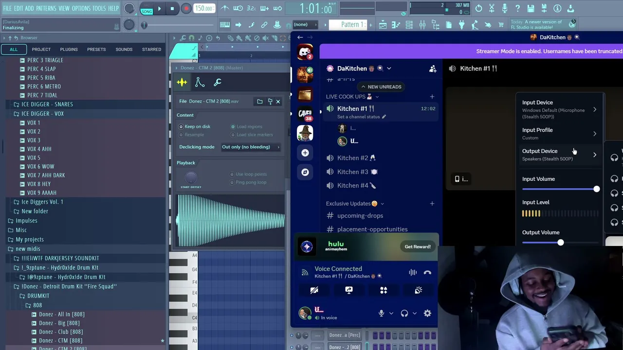Screen dimensions: 623x350
Task: Click the typing keyboard to piano icon
Action: click(225, 25)
